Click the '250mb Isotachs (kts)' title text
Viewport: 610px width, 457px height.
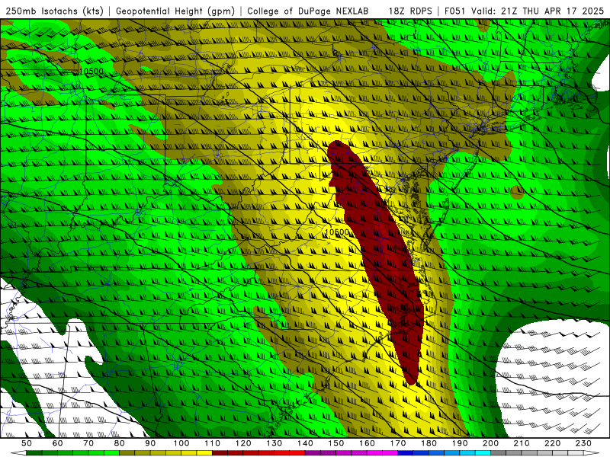[54, 11]
